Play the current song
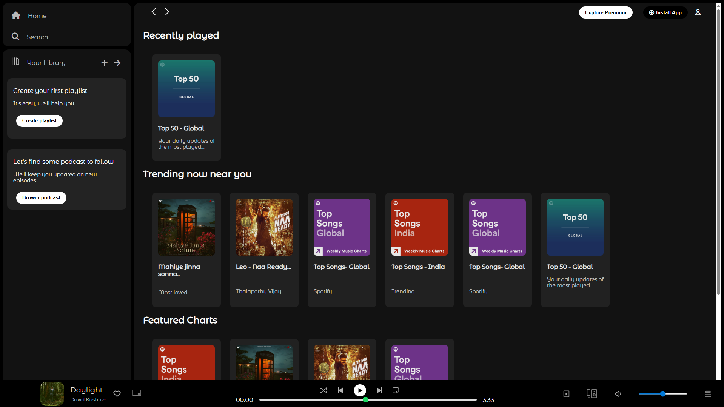 click(x=360, y=390)
